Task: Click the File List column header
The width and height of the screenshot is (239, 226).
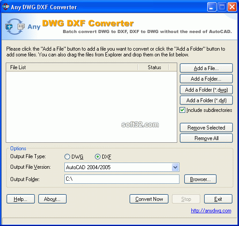Action: click(72, 67)
